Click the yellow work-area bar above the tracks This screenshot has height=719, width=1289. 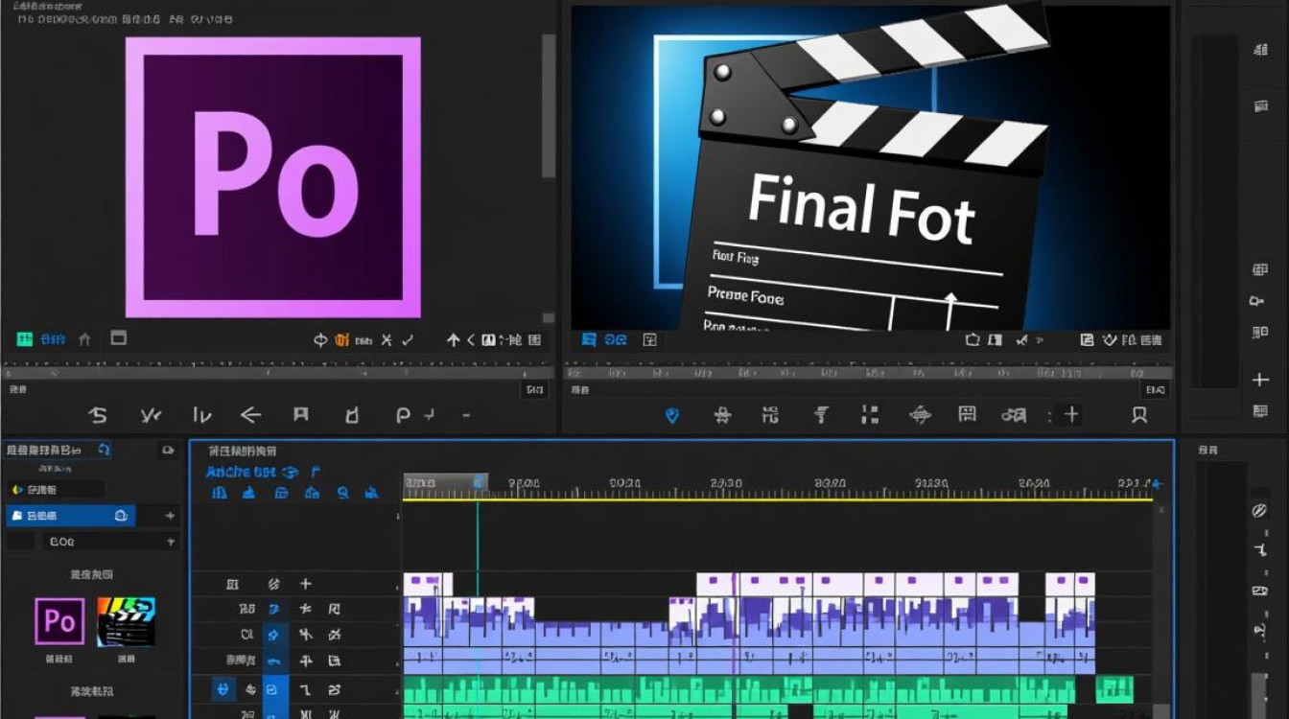(778, 499)
